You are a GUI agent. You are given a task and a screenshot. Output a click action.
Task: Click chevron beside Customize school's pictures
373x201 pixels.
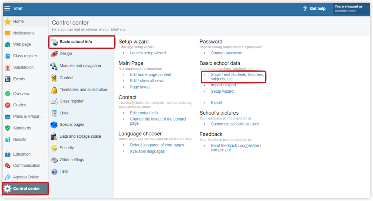pos(204,124)
